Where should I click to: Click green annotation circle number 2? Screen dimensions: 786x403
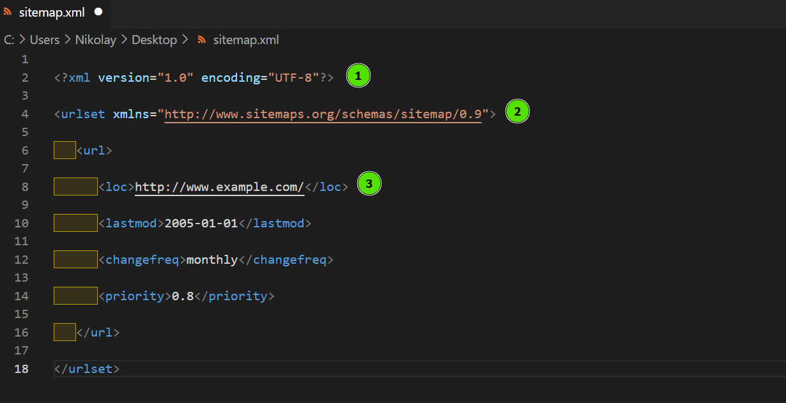(518, 112)
